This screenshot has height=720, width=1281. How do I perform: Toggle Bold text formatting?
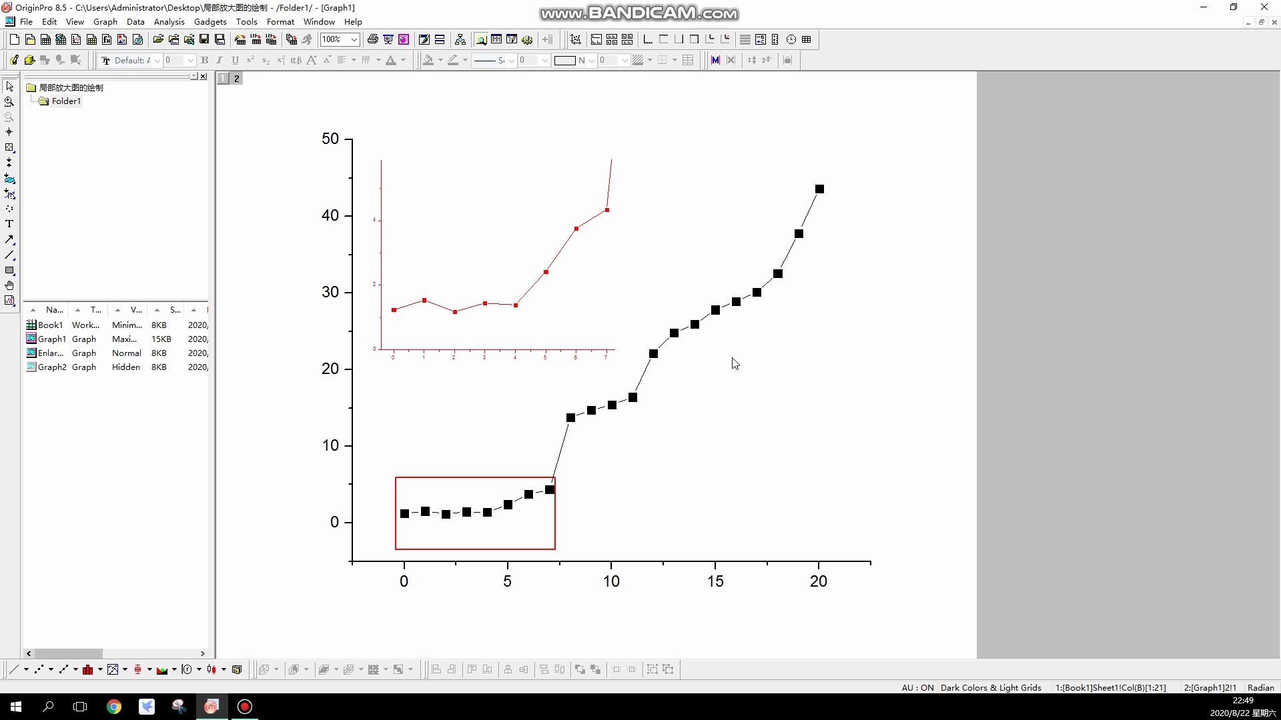tap(205, 60)
